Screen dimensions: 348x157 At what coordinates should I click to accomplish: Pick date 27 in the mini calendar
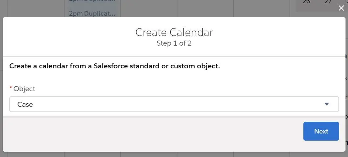click(328, 2)
